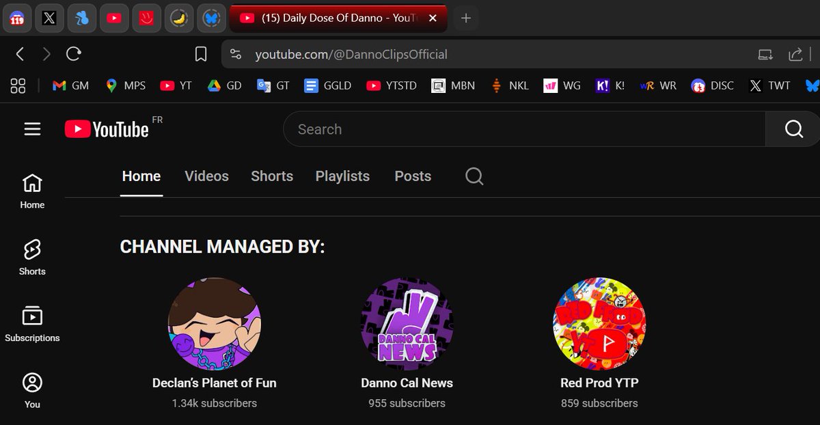Viewport: 820px width, 425px height.
Task: Open the YouTube hamburger guide menu
Action: tap(32, 128)
